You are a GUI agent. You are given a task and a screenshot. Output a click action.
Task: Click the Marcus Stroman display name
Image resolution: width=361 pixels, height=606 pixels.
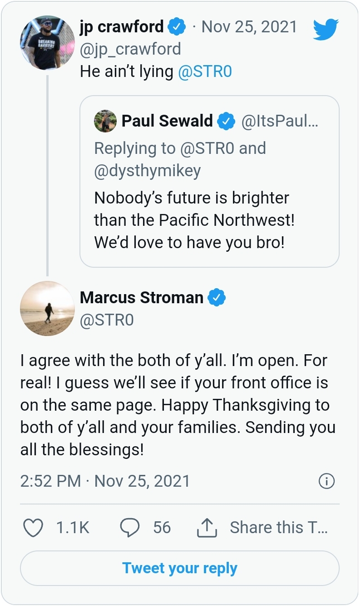pos(141,298)
